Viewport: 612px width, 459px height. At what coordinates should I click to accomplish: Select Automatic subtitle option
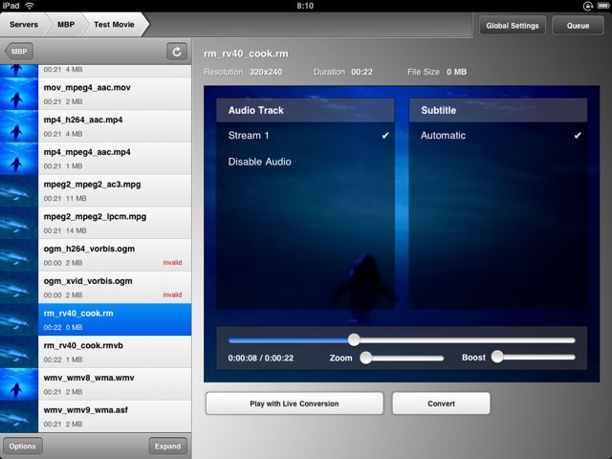(498, 136)
